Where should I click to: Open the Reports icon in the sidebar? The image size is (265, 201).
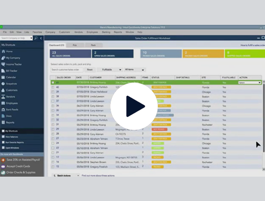point(3,122)
